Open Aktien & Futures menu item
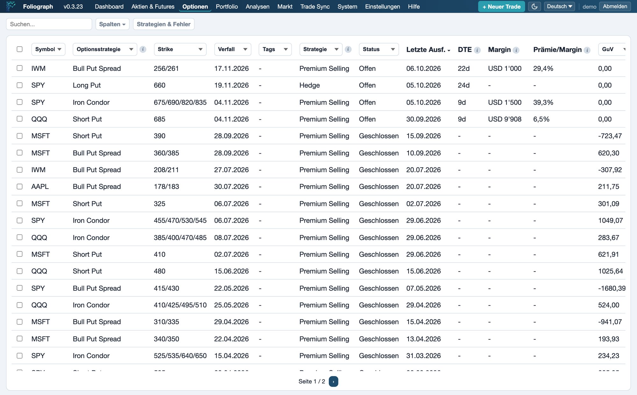The width and height of the screenshot is (637, 395). [153, 6]
